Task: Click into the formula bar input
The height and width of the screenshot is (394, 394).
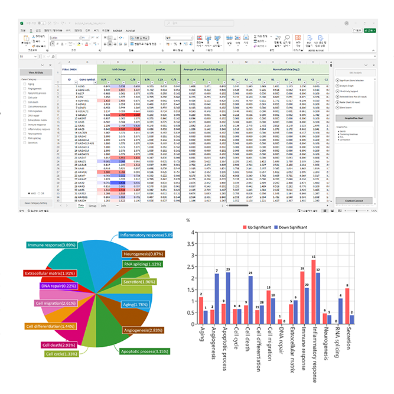Action: [215, 57]
